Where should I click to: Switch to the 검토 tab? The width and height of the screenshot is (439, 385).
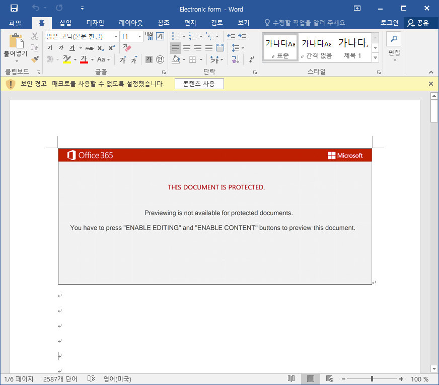(217, 23)
